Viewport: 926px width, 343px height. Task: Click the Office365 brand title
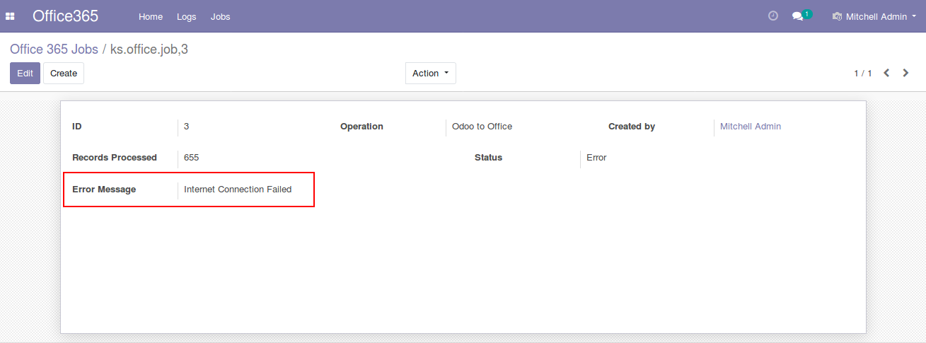pos(65,16)
